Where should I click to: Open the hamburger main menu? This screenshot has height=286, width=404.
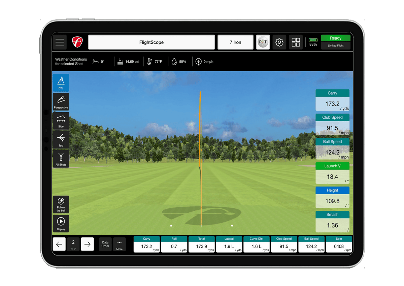(60, 42)
